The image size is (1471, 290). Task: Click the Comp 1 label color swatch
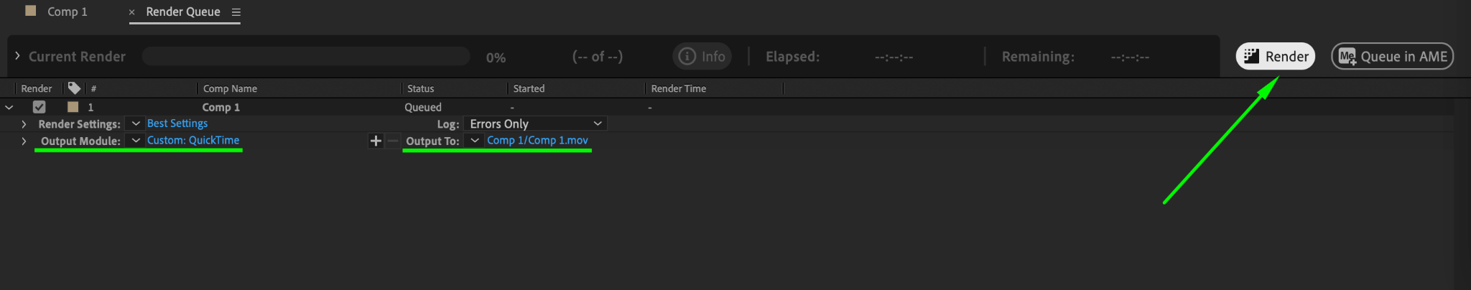point(73,107)
